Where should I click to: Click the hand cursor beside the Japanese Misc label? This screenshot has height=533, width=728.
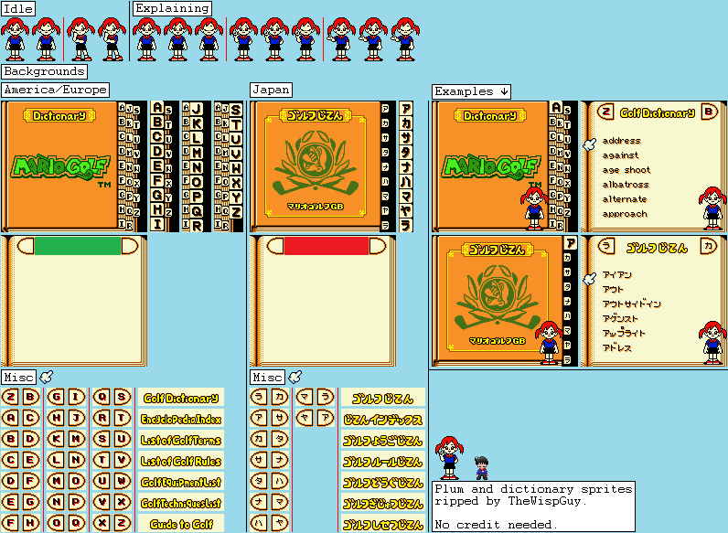click(x=294, y=377)
